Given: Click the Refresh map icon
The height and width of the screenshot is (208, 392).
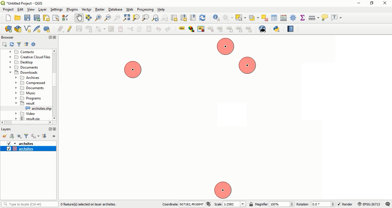Looking at the screenshot, I should pos(202,18).
